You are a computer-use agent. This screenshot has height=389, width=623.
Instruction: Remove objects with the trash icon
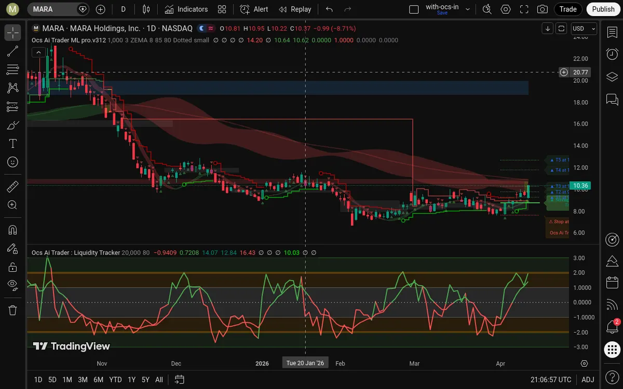click(x=13, y=310)
